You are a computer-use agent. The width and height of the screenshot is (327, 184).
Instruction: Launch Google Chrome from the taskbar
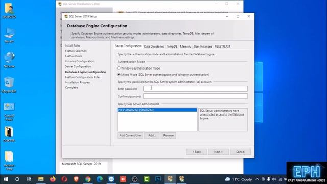coord(88,179)
